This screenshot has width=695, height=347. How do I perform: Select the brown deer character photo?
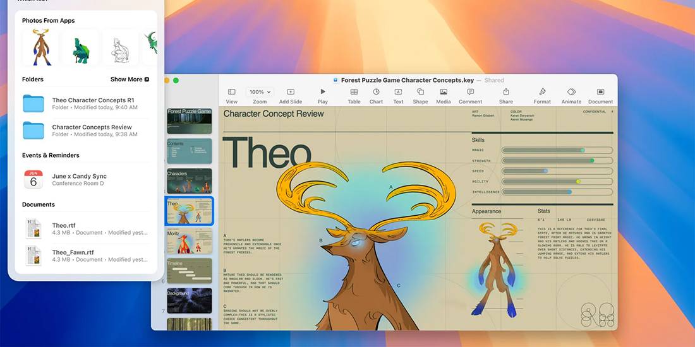pos(41,47)
